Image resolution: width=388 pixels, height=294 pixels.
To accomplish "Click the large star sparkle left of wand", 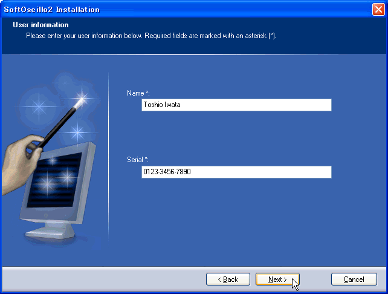I will pos(39,106).
